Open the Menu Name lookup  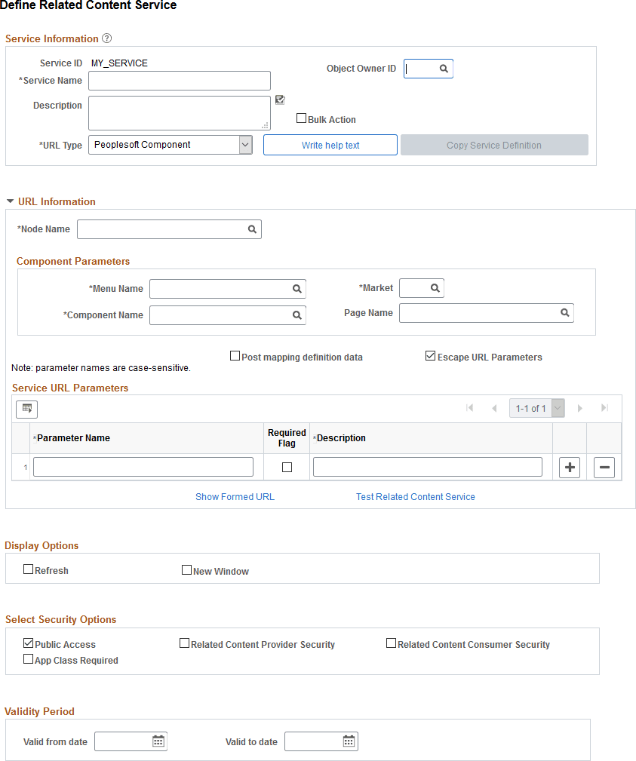(x=296, y=288)
